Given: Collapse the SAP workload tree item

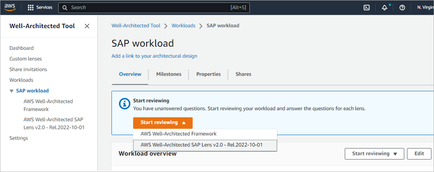Looking at the screenshot, I should (x=12, y=91).
